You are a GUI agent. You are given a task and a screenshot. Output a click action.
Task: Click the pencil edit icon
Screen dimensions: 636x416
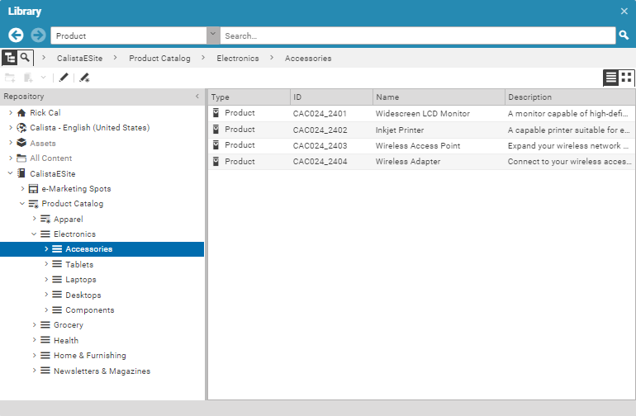[64, 78]
